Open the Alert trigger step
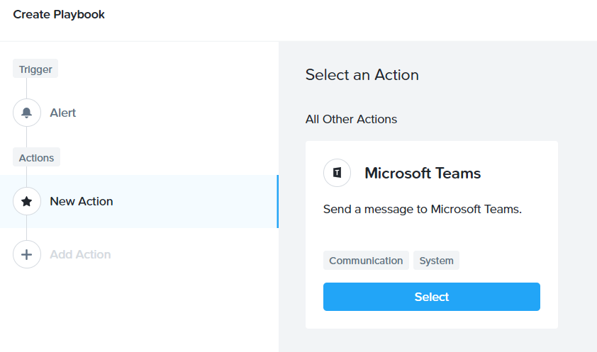This screenshot has width=597, height=352. pos(63,113)
